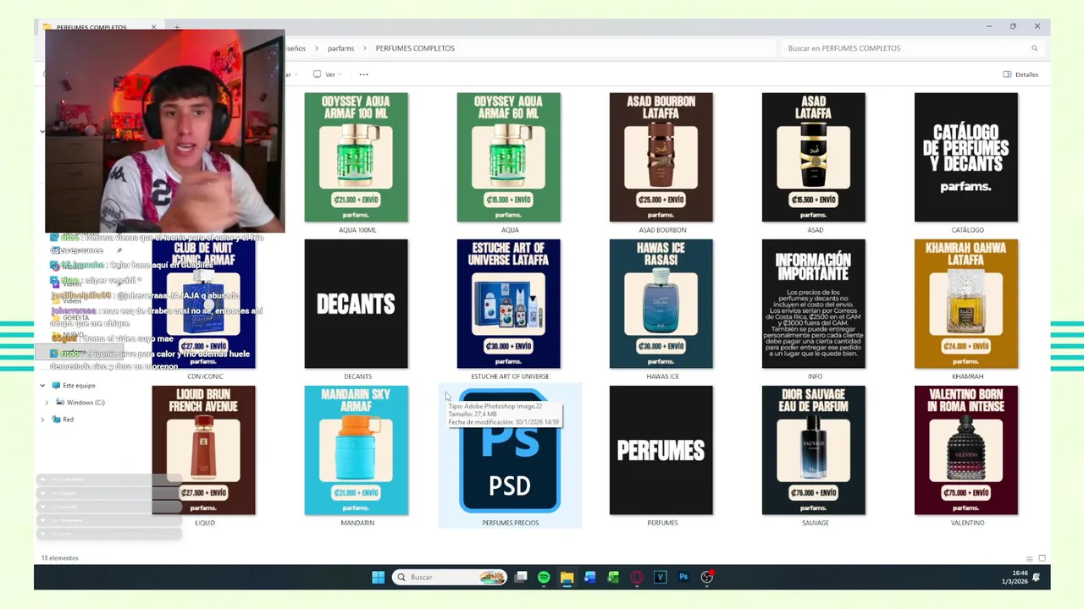Toggle the Detalles pane button
This screenshot has width=1084, height=609.
pos(1020,74)
